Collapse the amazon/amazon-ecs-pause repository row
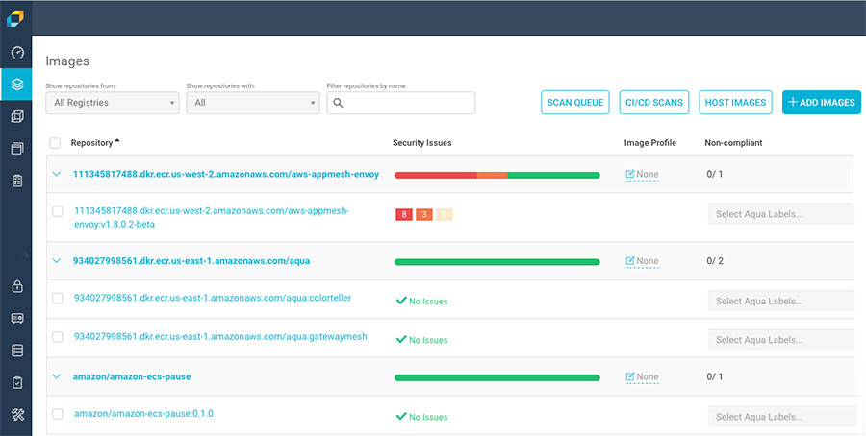The height and width of the screenshot is (436, 866). click(56, 377)
